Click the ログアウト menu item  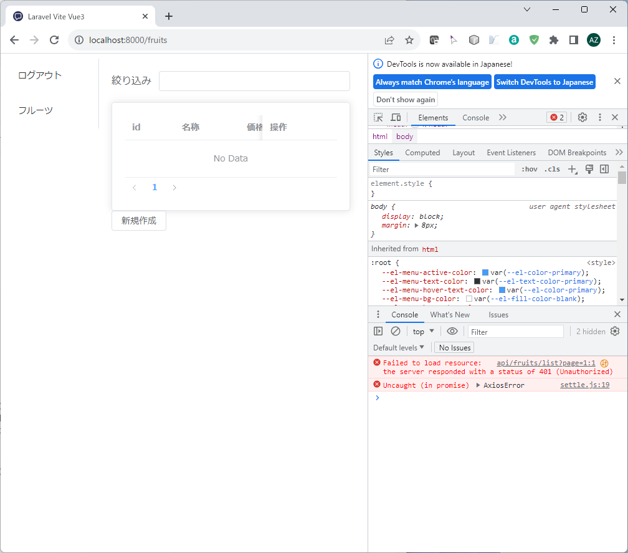tap(40, 75)
